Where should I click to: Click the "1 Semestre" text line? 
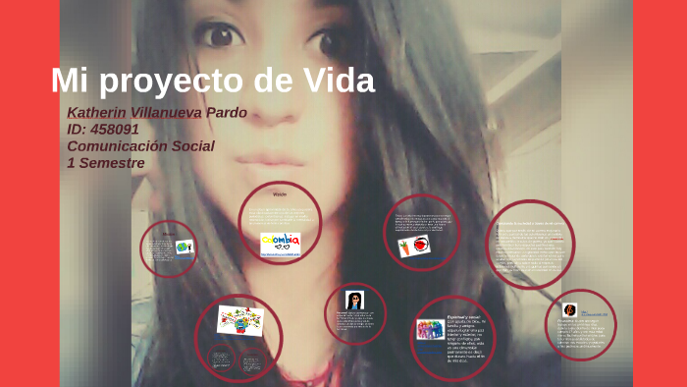tap(106, 163)
